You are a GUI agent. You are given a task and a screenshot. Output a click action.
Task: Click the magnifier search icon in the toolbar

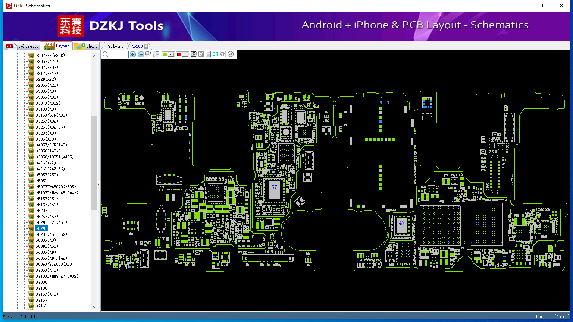click(x=106, y=54)
